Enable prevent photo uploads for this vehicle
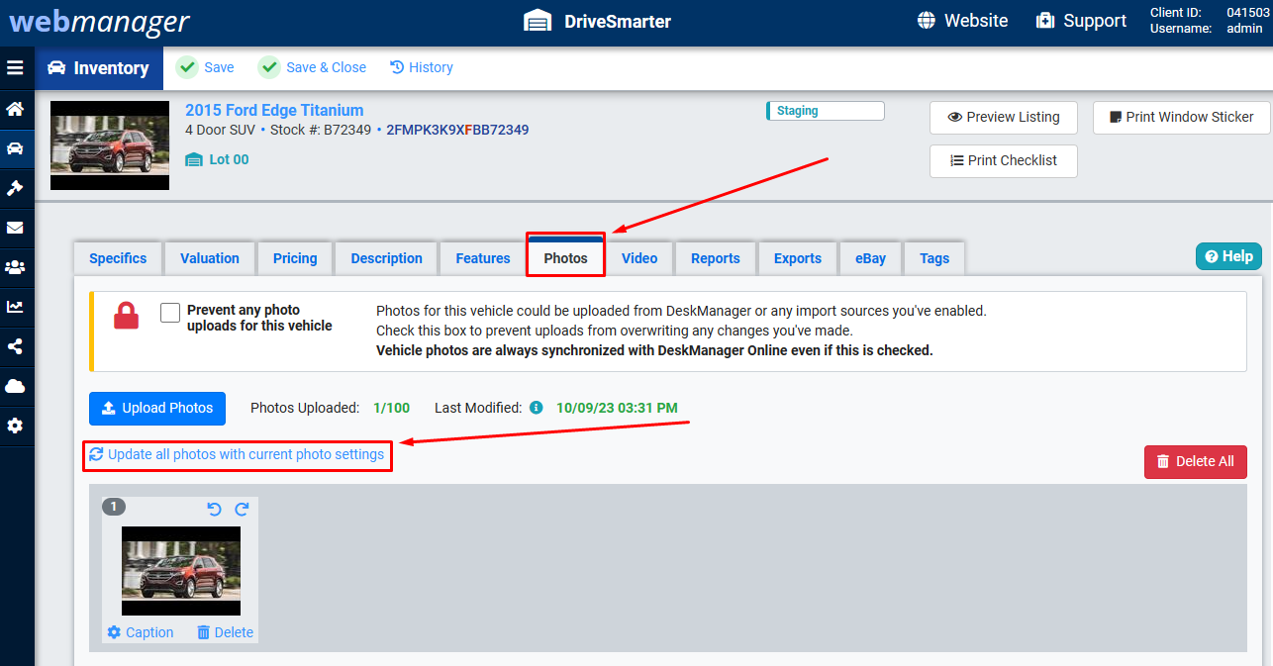The width and height of the screenshot is (1273, 666). pyautogui.click(x=169, y=312)
